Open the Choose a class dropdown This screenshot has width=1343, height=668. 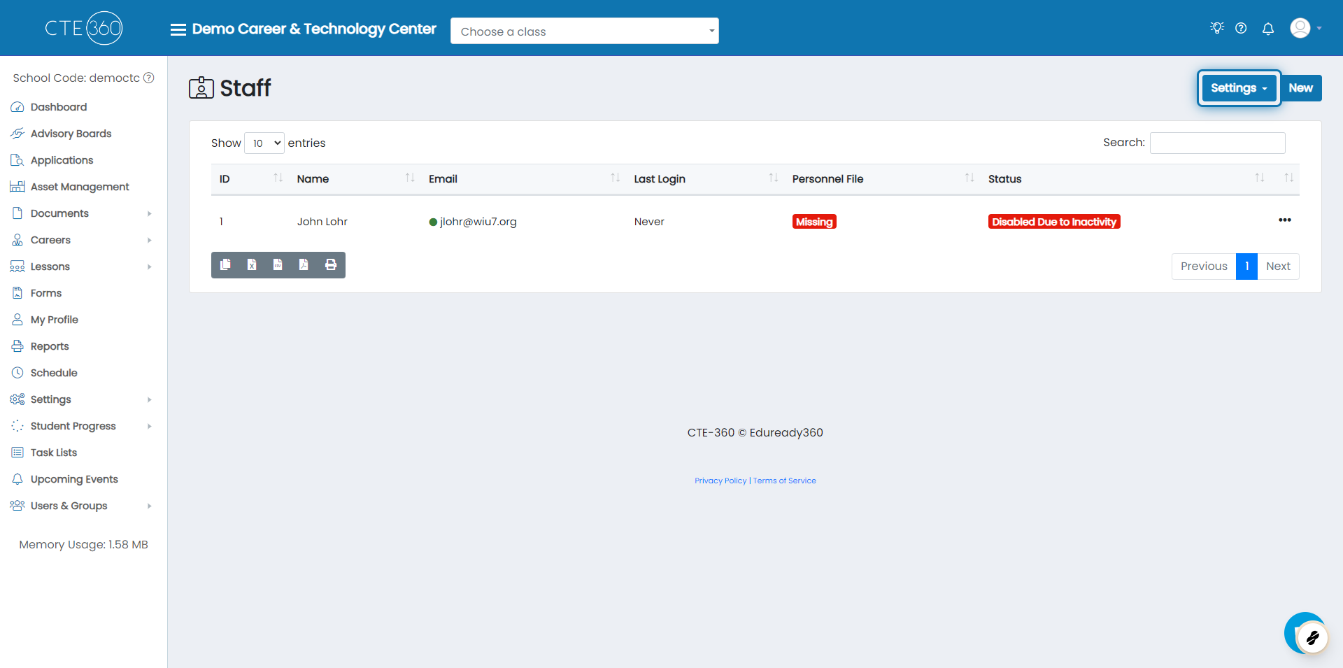[584, 31]
